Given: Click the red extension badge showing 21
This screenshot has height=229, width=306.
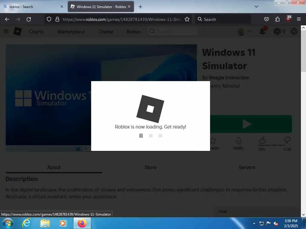Looking at the screenshot, I should coord(288,18).
